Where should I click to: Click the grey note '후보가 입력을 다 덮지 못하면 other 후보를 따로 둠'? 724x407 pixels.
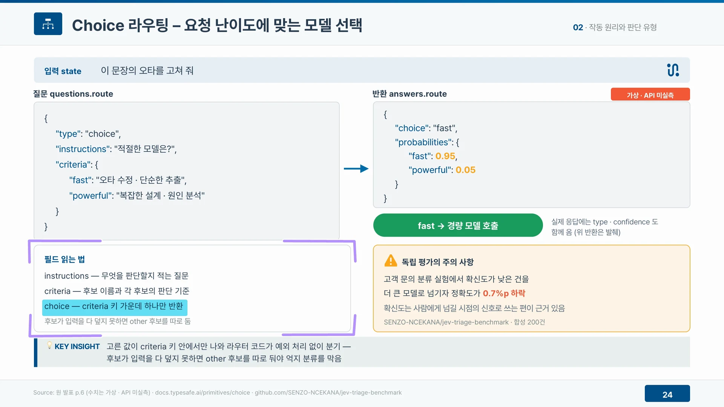(x=118, y=321)
